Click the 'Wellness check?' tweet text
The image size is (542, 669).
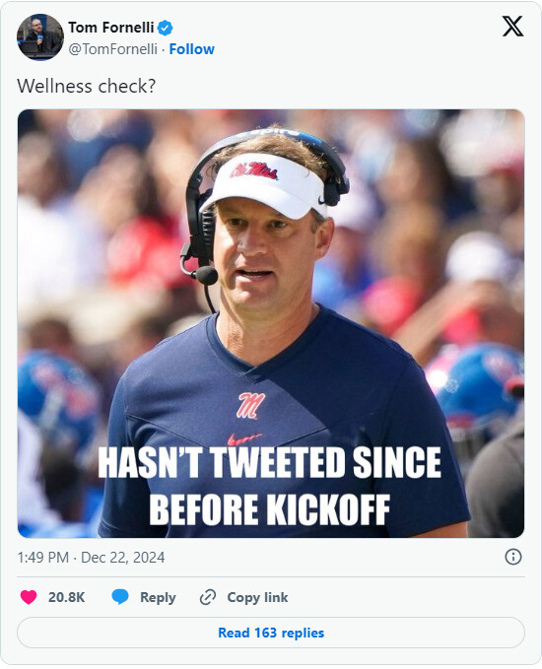(86, 86)
